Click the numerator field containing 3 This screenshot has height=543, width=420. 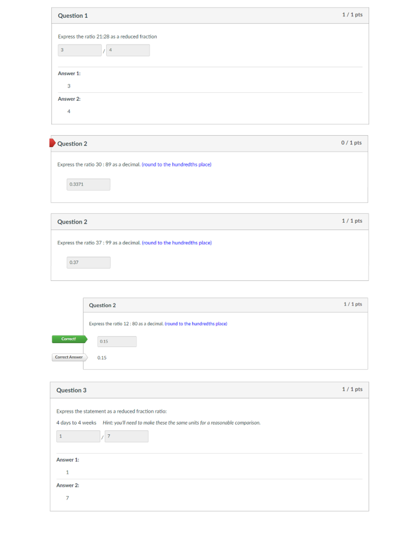[x=79, y=50]
